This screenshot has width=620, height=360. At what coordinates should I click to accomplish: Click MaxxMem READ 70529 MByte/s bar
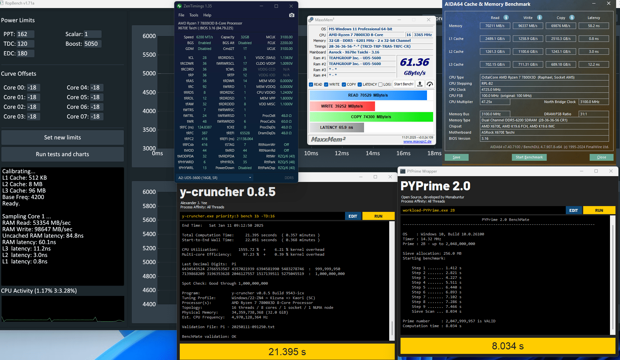coord(368,95)
